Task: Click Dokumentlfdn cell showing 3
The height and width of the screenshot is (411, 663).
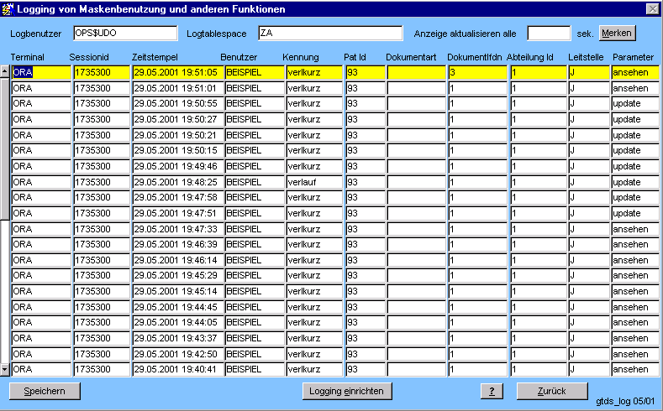Action: [476, 73]
